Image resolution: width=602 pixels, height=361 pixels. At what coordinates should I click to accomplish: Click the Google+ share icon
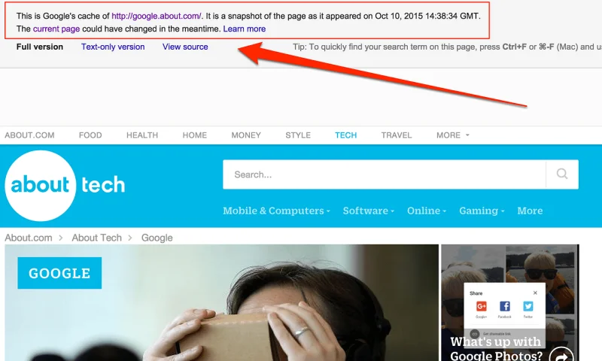482,307
